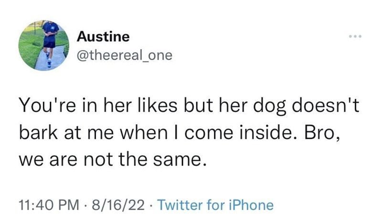Click the tweet line starting "bark at me"
Screen dimensions: 382x217
pyautogui.click(x=180, y=133)
